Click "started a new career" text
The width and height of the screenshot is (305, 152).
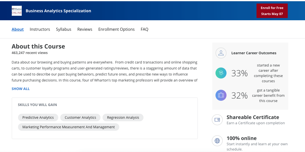[268, 73]
